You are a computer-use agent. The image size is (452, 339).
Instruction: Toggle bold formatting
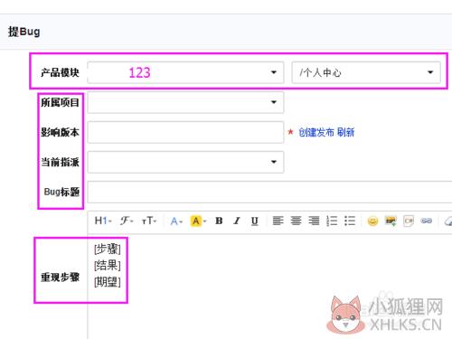(219, 221)
